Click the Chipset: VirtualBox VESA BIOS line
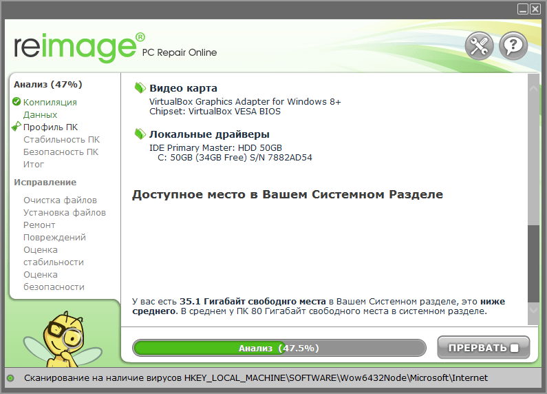 [x=215, y=112]
